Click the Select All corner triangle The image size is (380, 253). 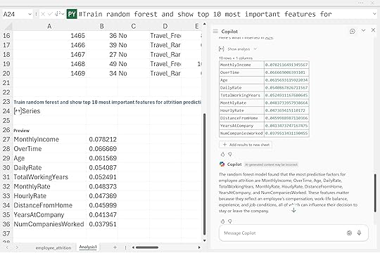pyautogui.click(x=8, y=26)
